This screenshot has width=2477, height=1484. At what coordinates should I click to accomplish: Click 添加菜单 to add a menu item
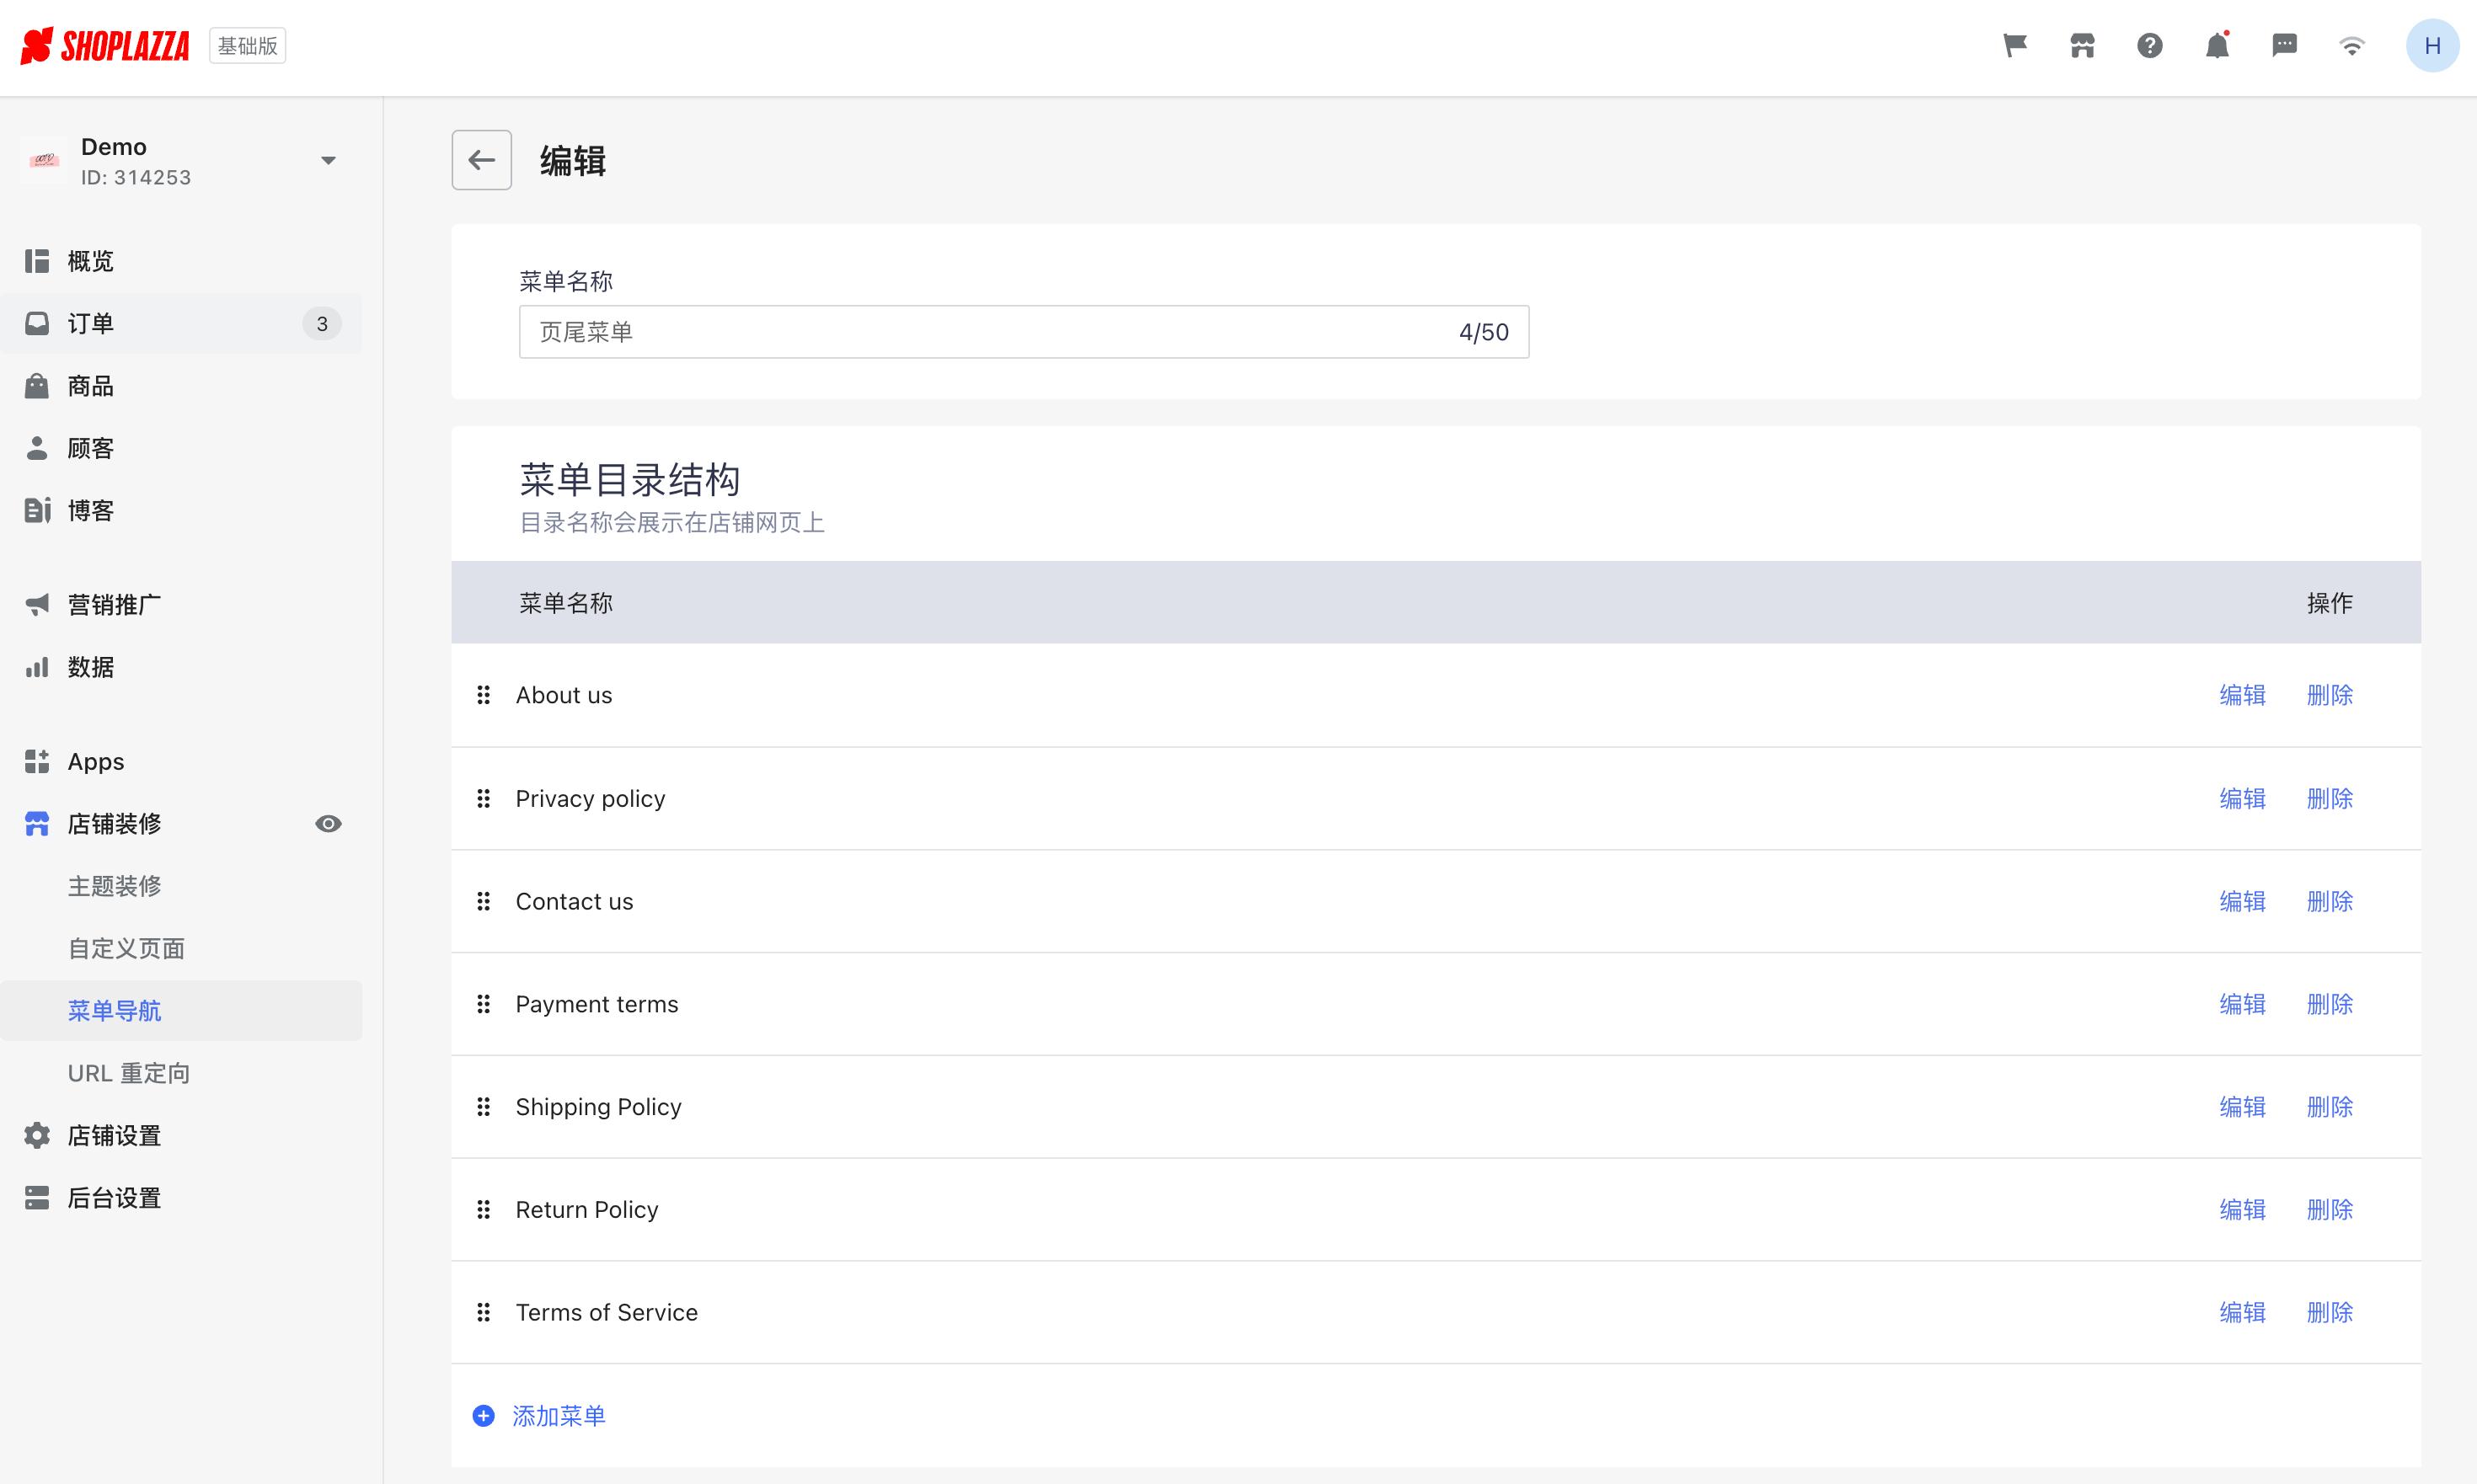coord(559,1416)
